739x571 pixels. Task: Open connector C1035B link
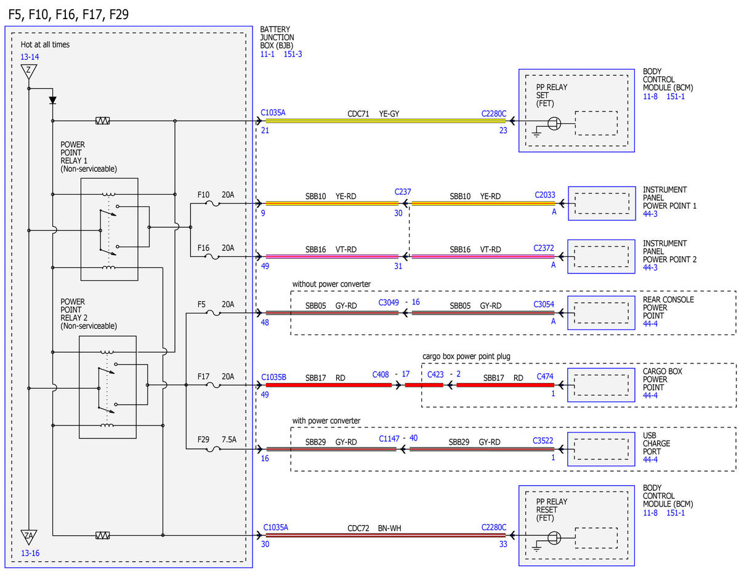pos(273,377)
